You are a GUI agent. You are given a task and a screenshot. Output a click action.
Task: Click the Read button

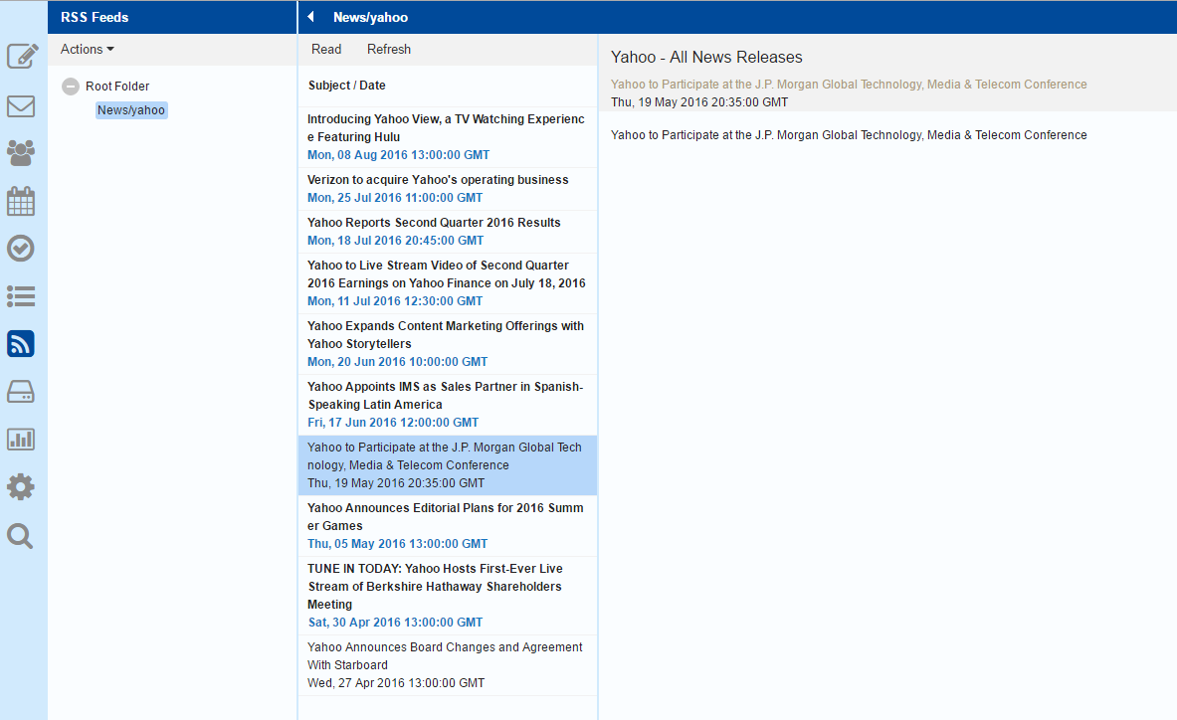tap(326, 50)
